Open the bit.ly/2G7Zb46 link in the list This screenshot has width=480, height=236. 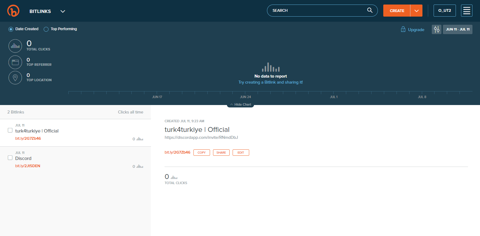(x=28, y=139)
